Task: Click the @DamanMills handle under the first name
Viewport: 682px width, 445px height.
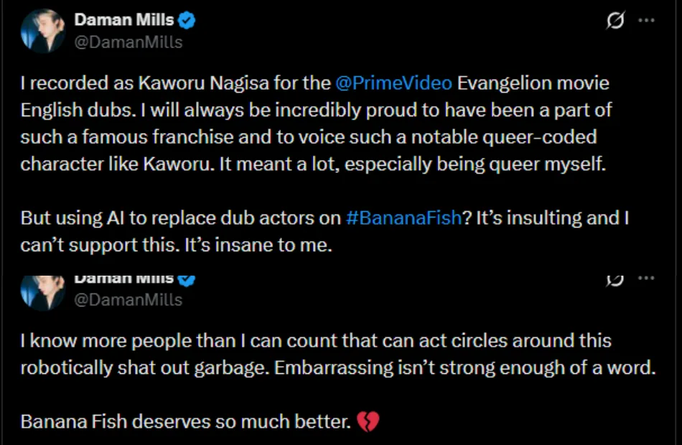Action: (x=129, y=42)
